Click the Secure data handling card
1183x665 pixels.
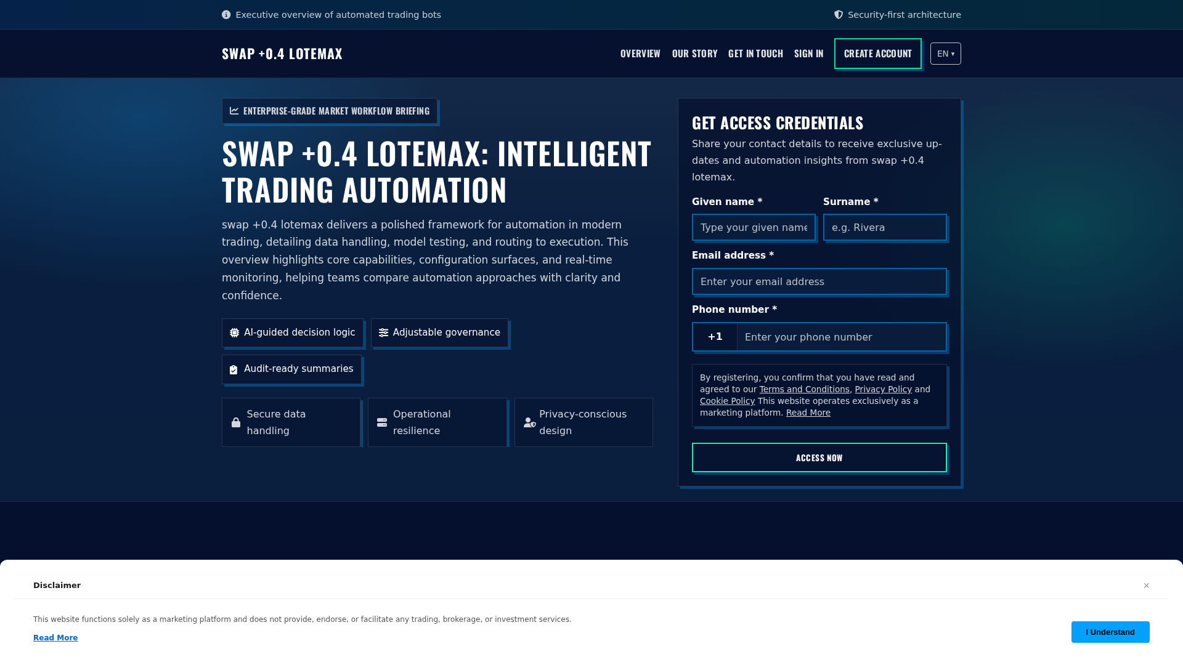click(x=291, y=422)
